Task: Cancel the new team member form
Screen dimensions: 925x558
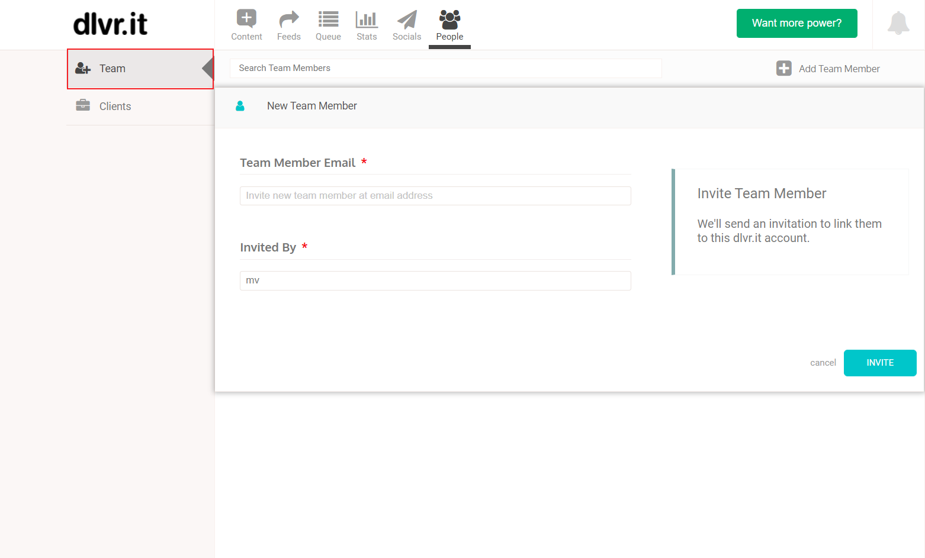Action: [823, 363]
